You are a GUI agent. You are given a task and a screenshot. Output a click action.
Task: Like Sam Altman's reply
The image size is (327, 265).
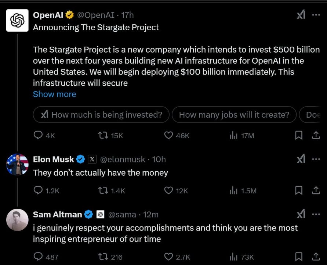pyautogui.click(x=168, y=257)
